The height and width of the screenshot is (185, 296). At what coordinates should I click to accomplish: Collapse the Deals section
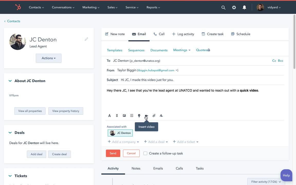coord(10,133)
